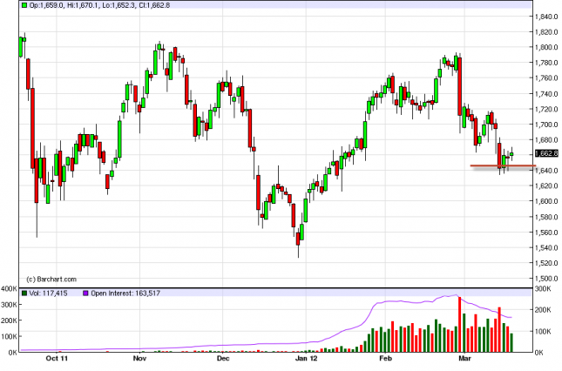Click the 200K right open interest axis label
Screen dimensions: 562x371
pyautogui.click(x=543, y=310)
